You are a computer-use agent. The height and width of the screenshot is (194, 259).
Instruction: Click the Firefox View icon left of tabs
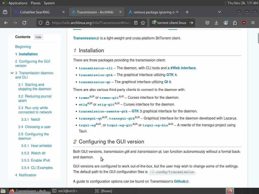click(5, 12)
